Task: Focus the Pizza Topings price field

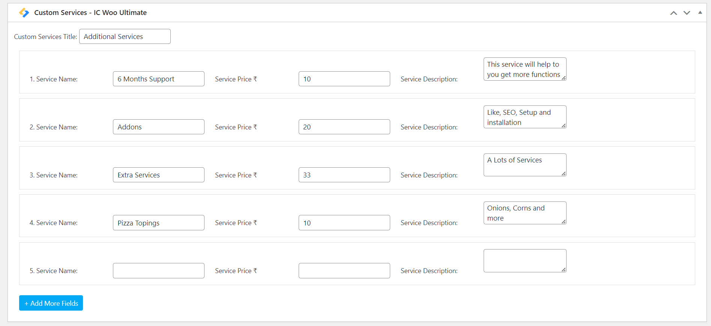Action: click(x=344, y=223)
